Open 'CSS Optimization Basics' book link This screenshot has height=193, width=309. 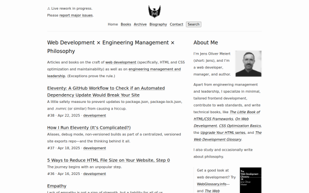click(240, 126)
